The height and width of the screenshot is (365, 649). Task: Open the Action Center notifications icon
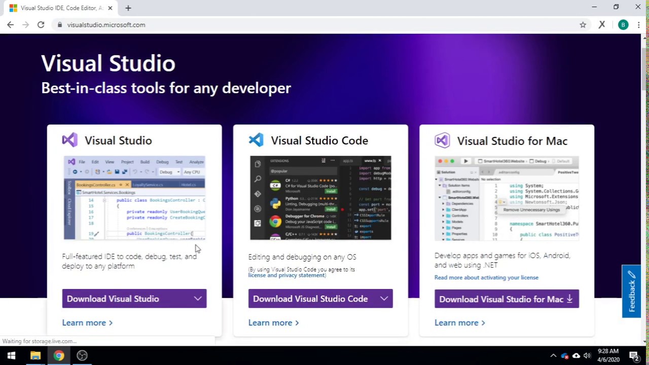634,355
